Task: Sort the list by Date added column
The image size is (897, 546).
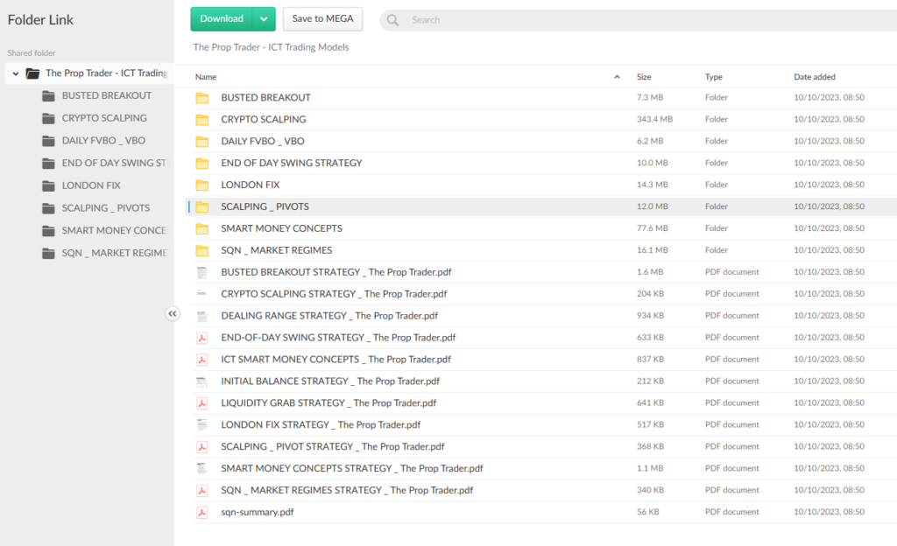Action: pos(815,77)
